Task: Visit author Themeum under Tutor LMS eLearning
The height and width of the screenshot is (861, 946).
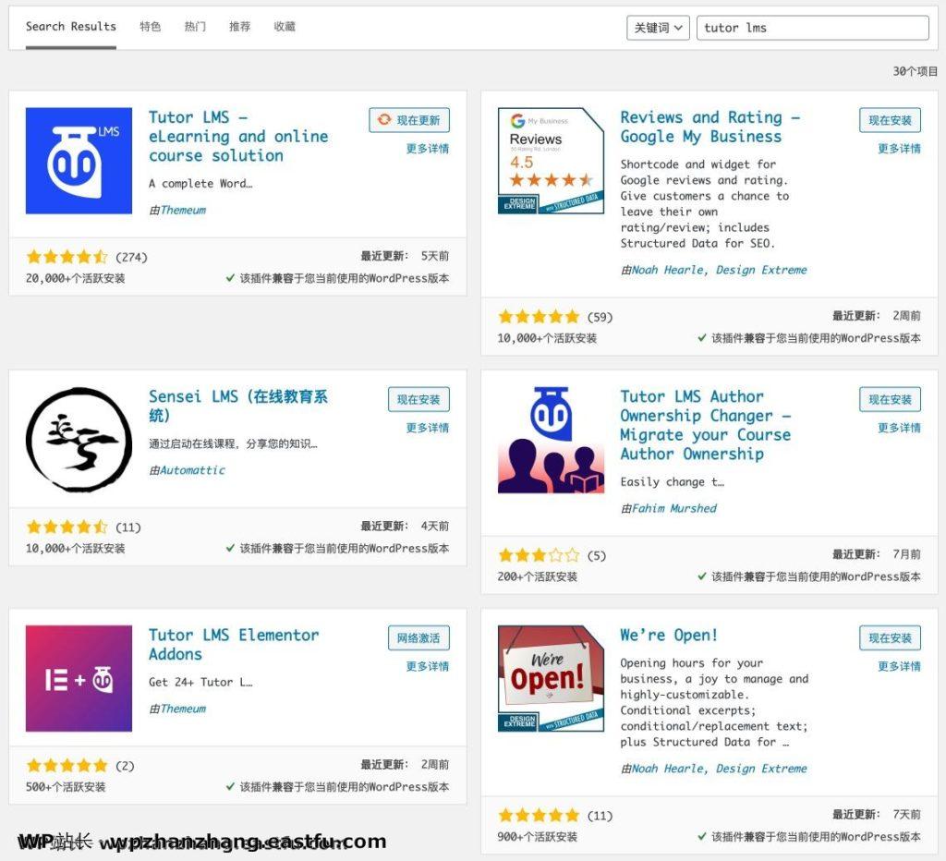Action: (183, 210)
